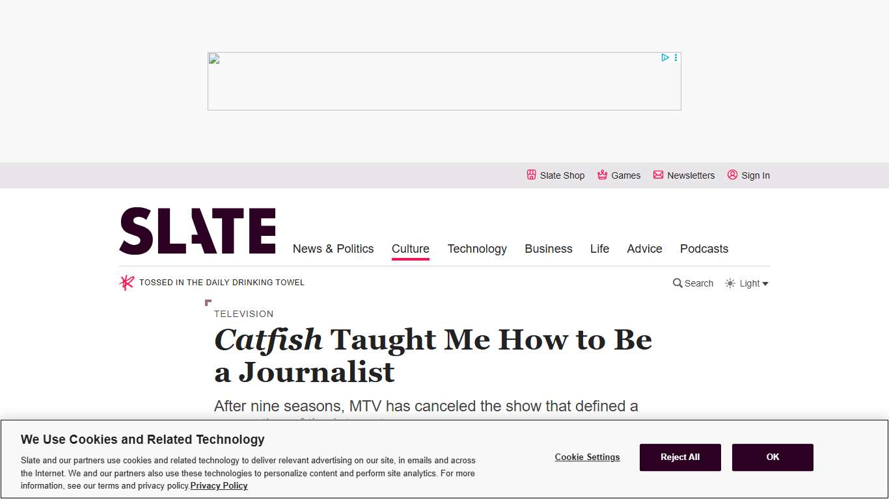Accept cookies with the OK button
The image size is (889, 499).
773,457
